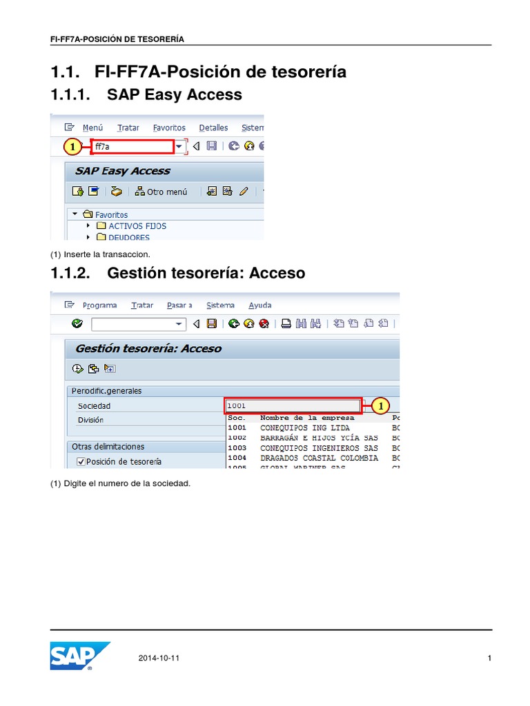Click the Get variant icon
The image size is (530, 706).
coord(93,369)
